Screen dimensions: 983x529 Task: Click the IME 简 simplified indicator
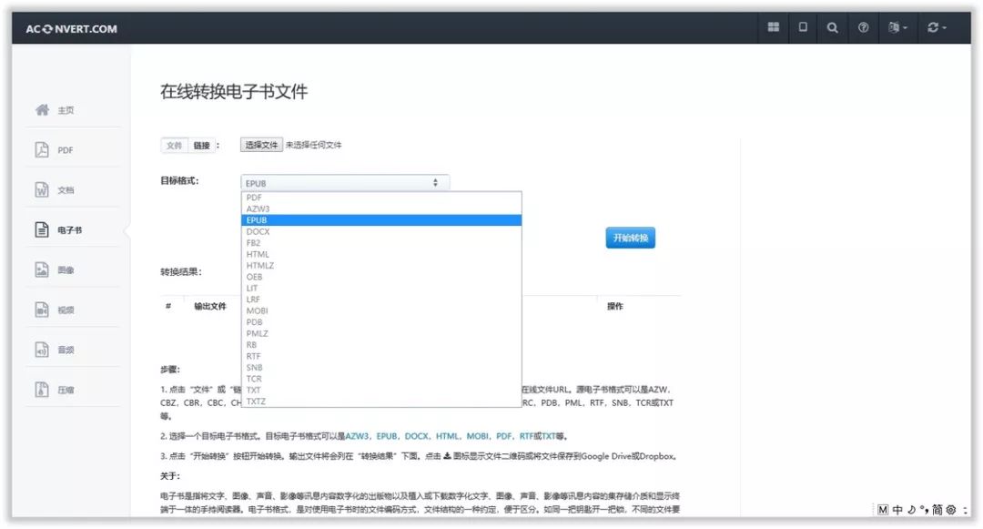pyautogui.click(x=937, y=510)
